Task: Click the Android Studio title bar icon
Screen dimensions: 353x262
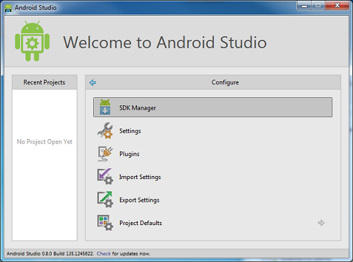Action: click(9, 8)
